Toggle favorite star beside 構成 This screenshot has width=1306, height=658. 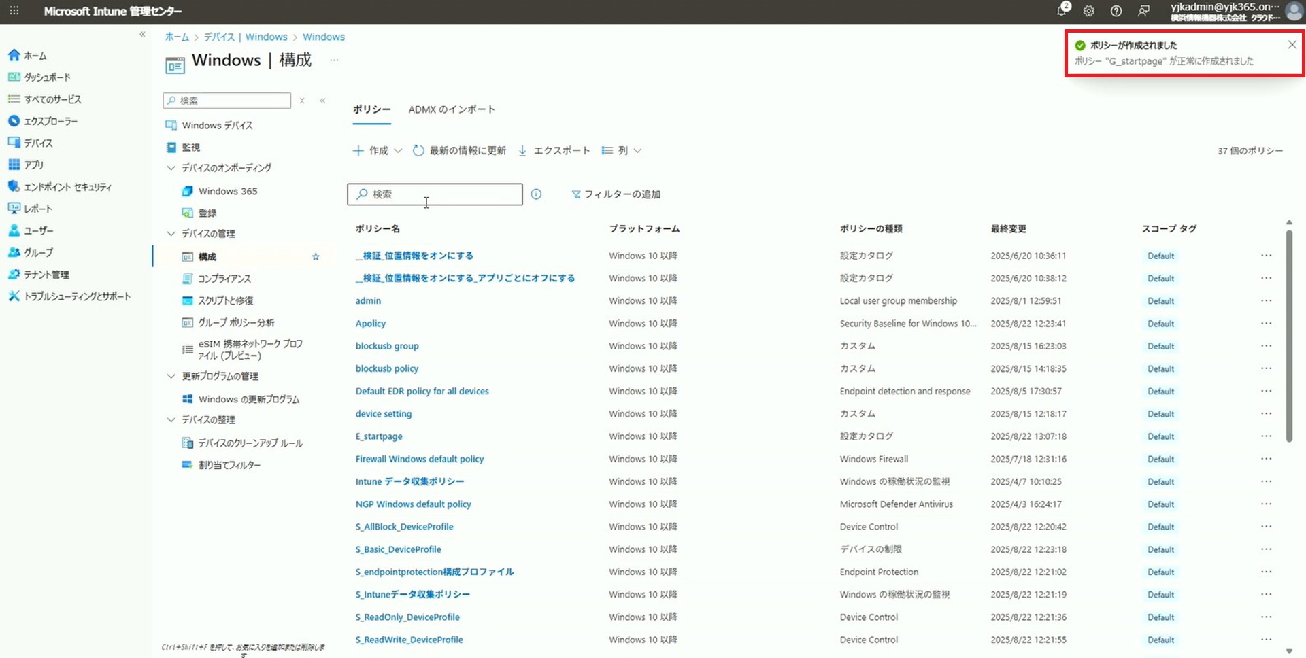[x=316, y=257]
